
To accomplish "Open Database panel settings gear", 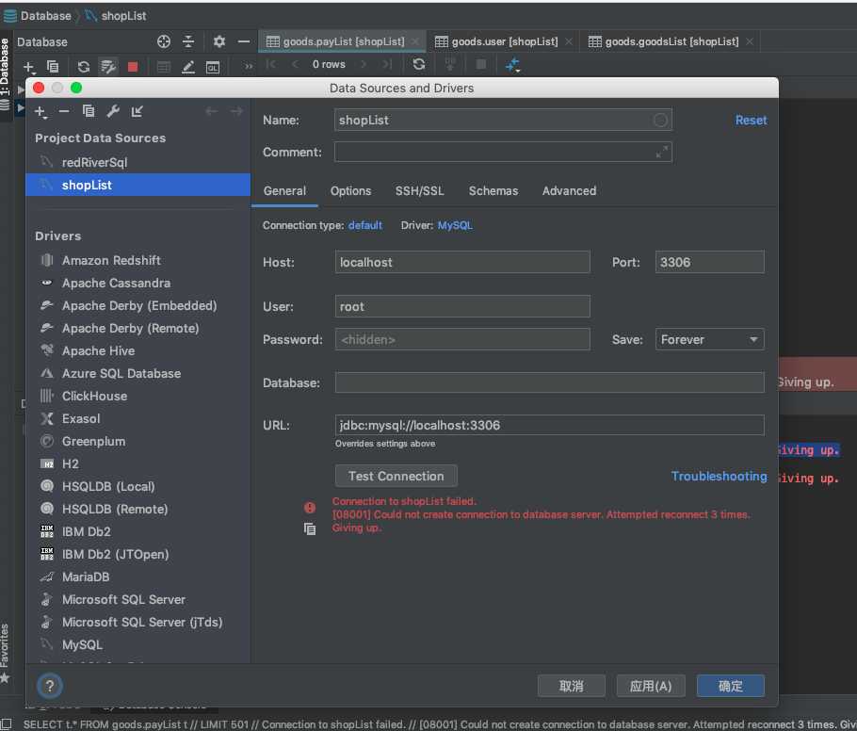I will [219, 41].
